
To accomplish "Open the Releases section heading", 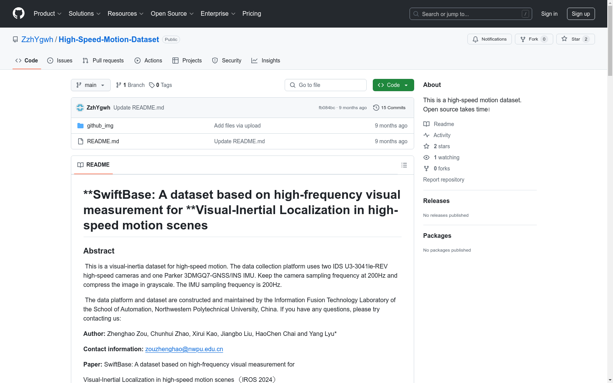I will coord(436,201).
